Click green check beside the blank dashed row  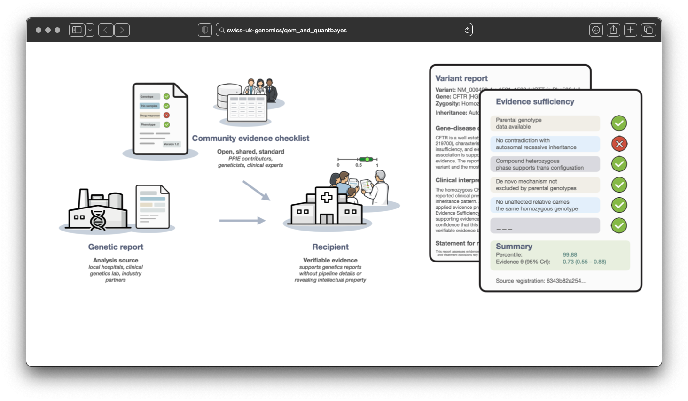click(x=619, y=226)
